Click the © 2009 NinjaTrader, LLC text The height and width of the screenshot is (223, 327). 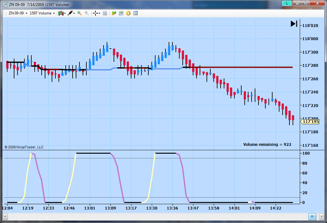(x=24, y=147)
